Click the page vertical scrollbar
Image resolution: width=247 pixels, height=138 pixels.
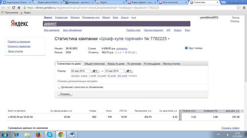pyautogui.click(x=246, y=48)
